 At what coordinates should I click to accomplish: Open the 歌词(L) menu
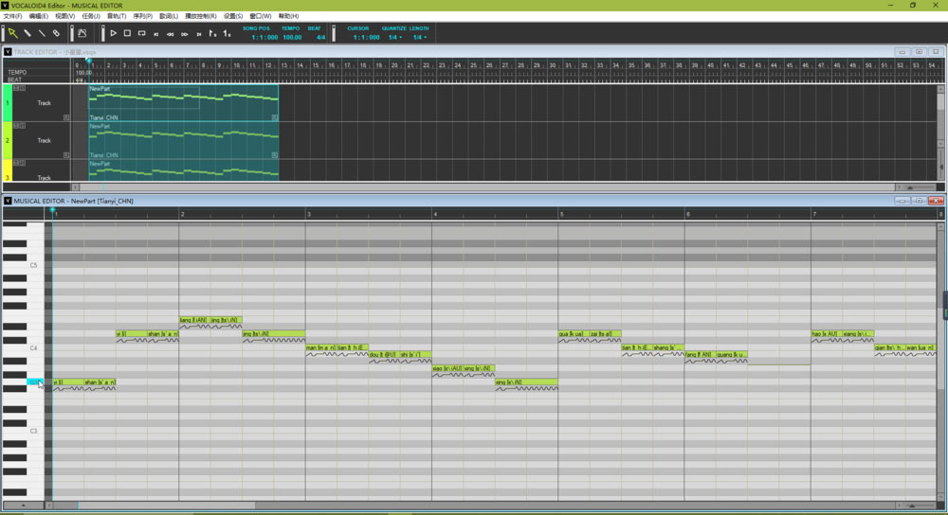tap(169, 16)
